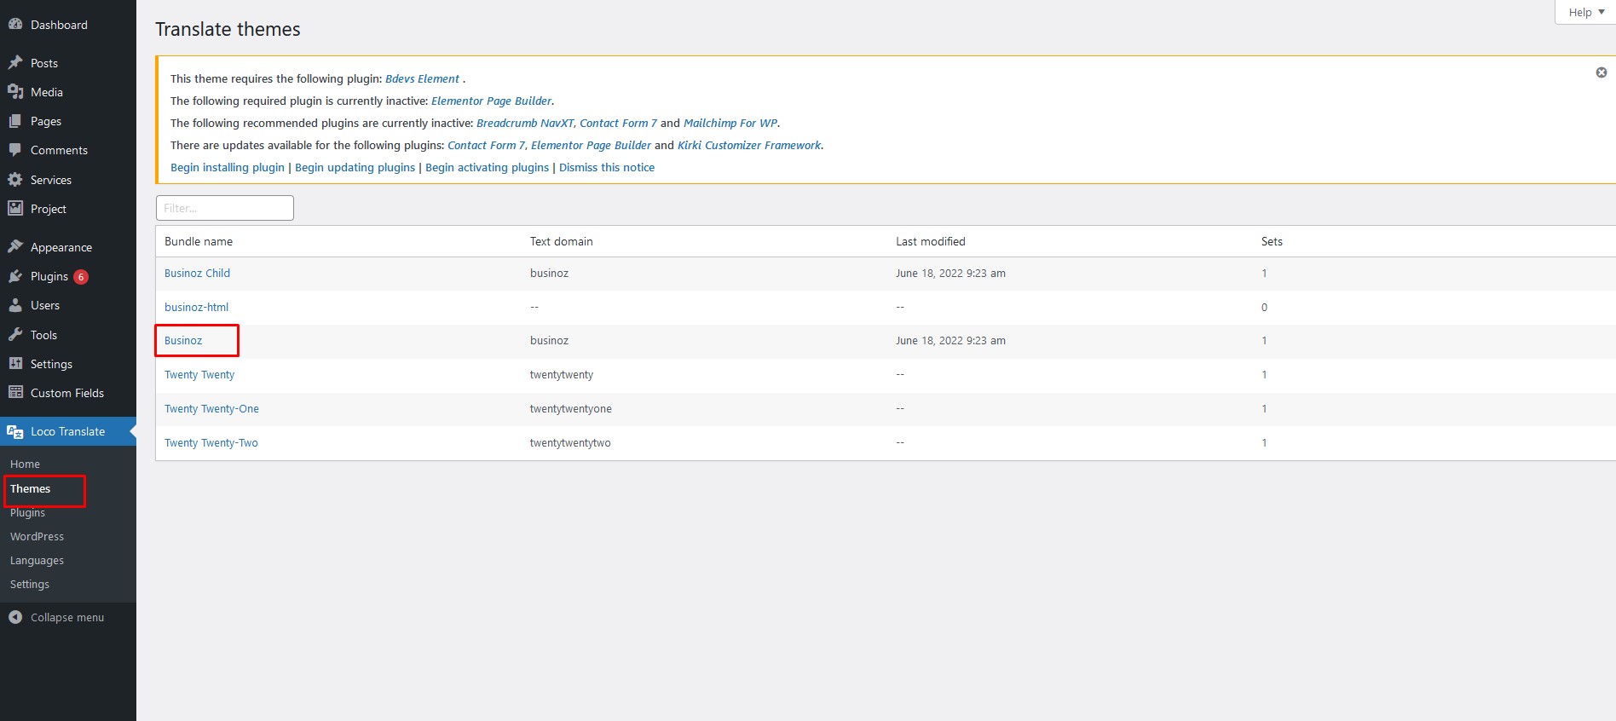Open the Themes submenu item
The image size is (1616, 721).
pos(31,489)
